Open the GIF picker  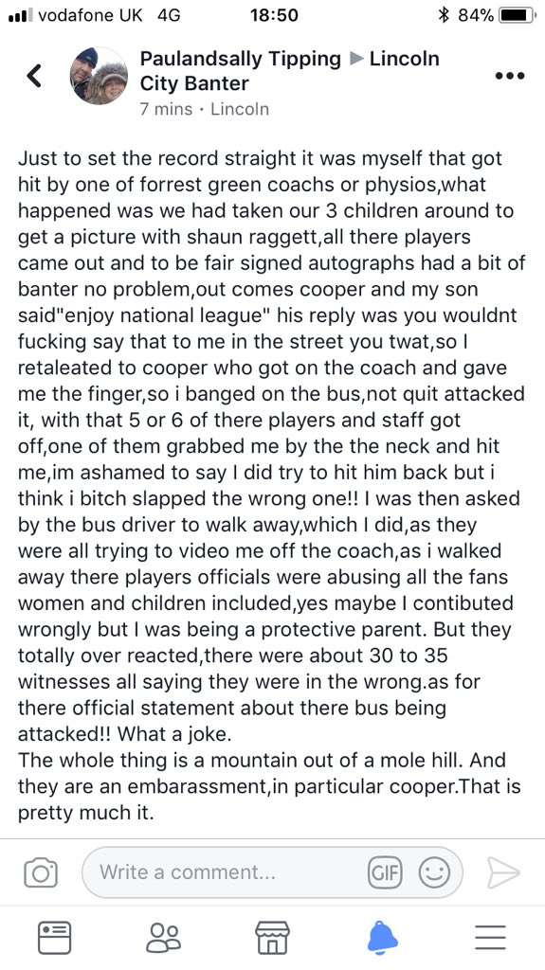pyautogui.click(x=385, y=872)
